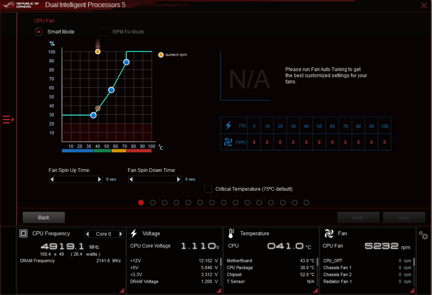
Task: Click the Fan Spin Up Time slider track
Action: (76, 179)
